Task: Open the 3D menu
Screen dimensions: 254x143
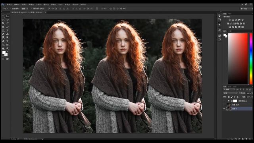Action: click(60, 4)
